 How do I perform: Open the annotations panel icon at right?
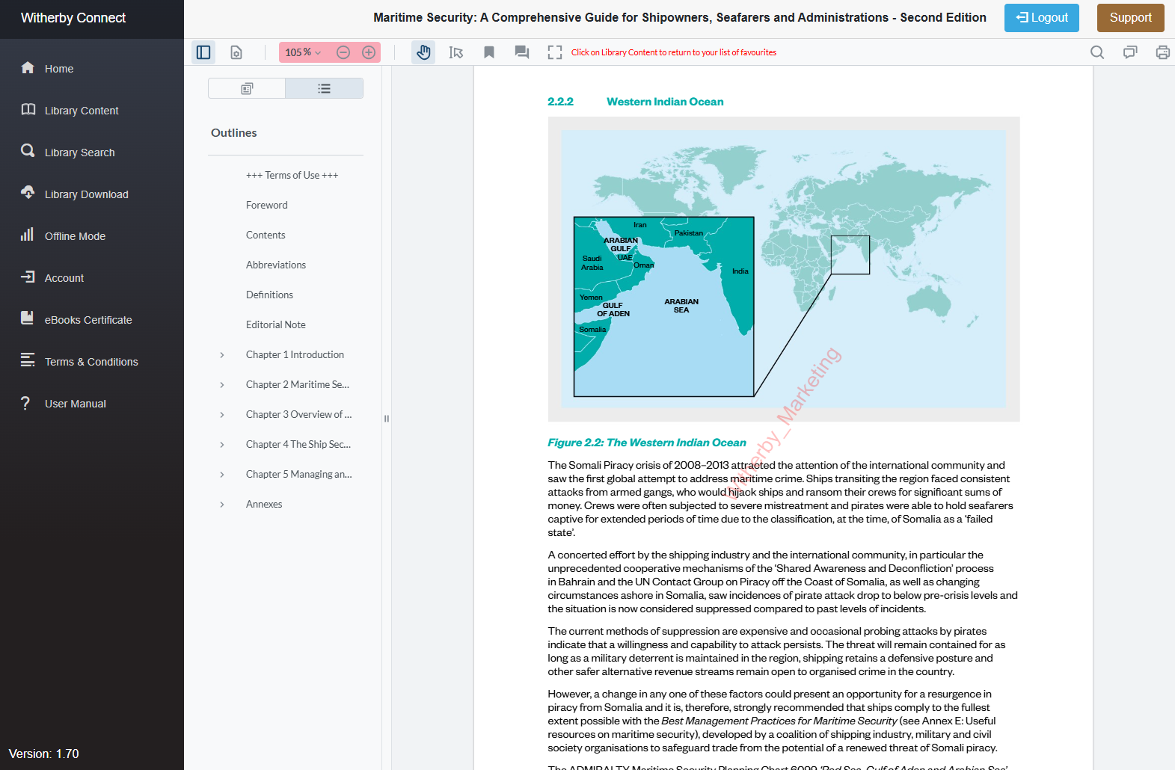click(1130, 52)
